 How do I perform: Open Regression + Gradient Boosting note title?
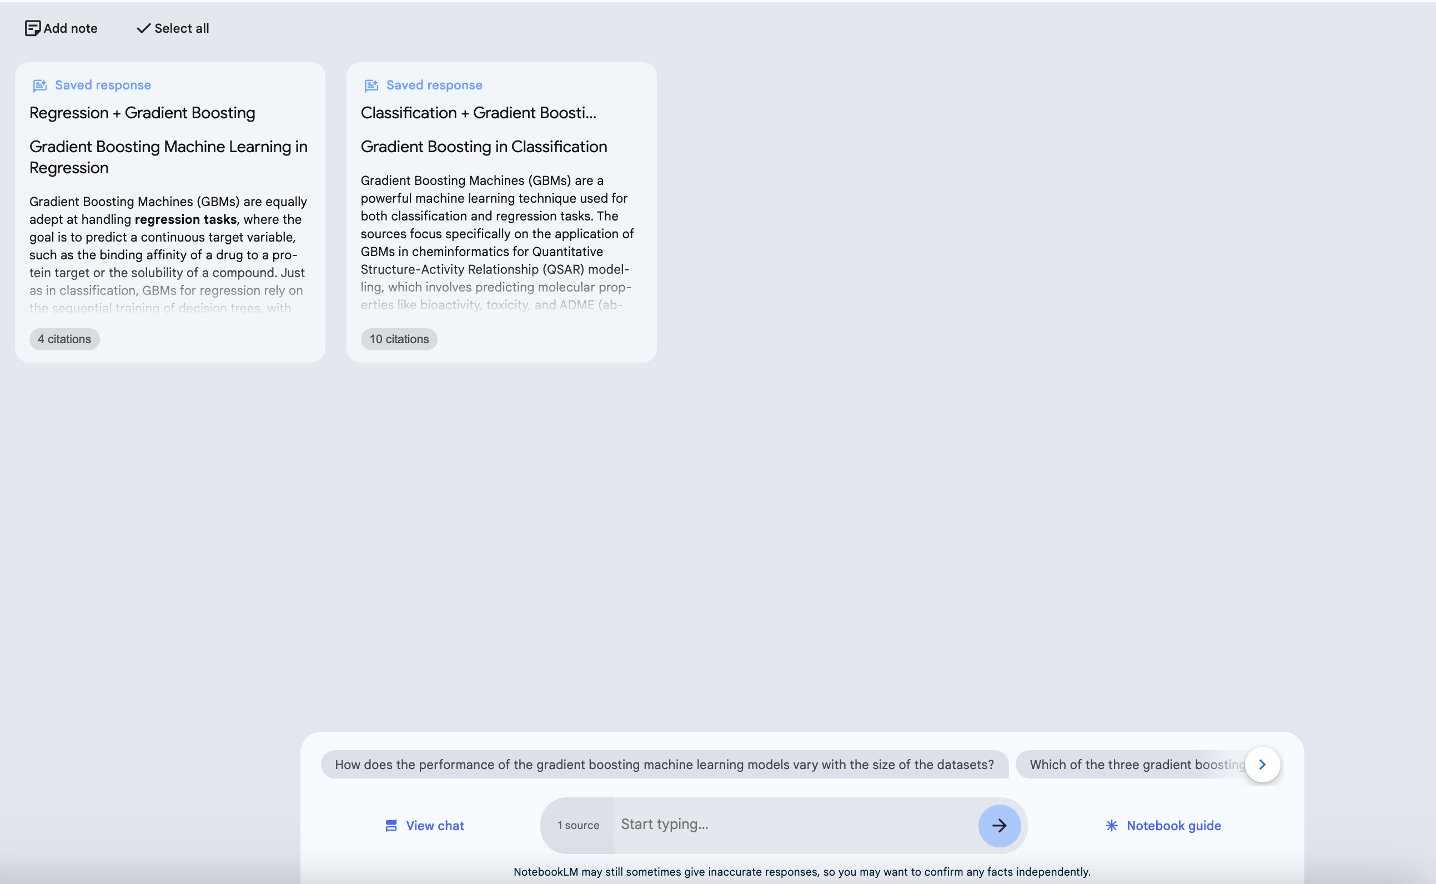142,113
